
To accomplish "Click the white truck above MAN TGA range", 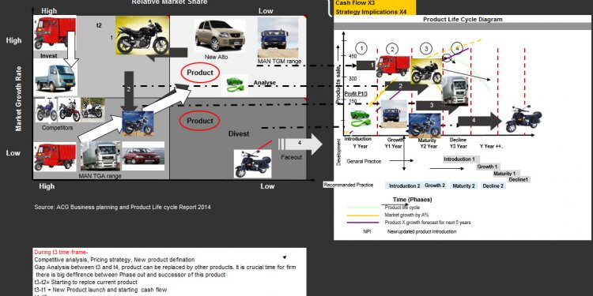I will pos(100,156).
